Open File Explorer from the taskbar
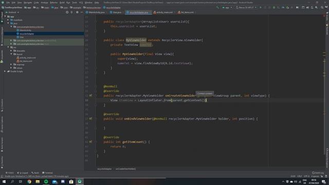 pyautogui.click(x=38, y=181)
